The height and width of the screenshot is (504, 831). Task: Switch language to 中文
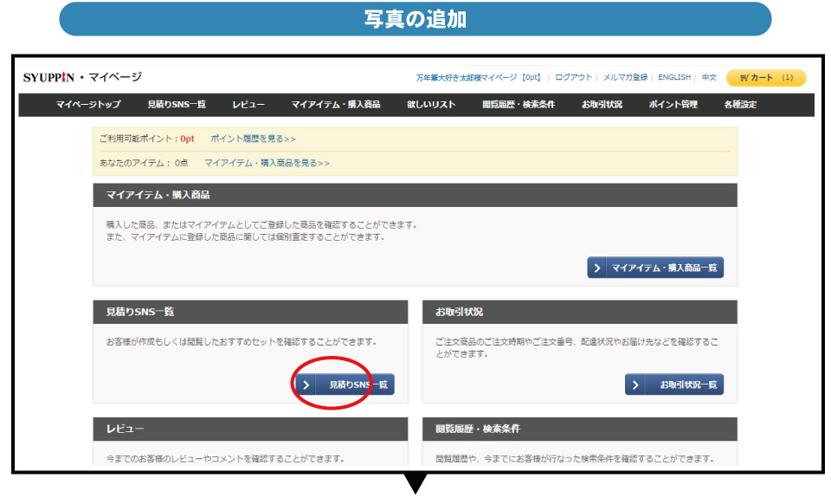tap(709, 77)
